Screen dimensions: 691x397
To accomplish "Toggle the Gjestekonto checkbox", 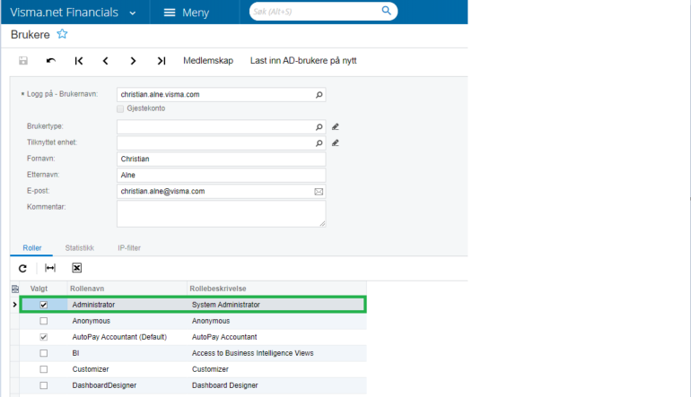I will [x=120, y=108].
